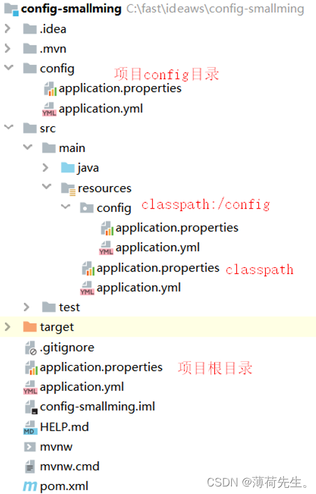Viewport: 316px width, 494px height.
Task: Collapse the project-level config folder arrow
Action: (x=9, y=67)
